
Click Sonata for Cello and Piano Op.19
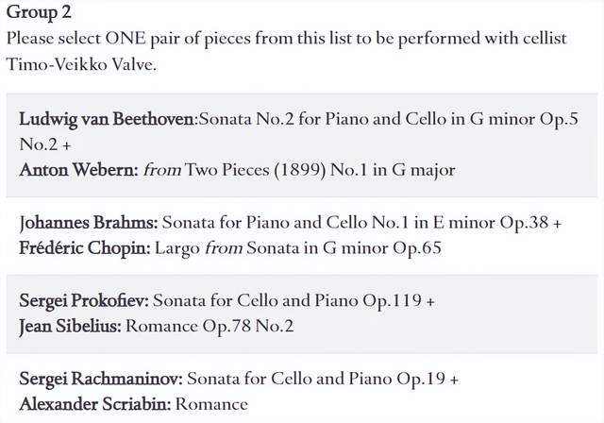316,379
